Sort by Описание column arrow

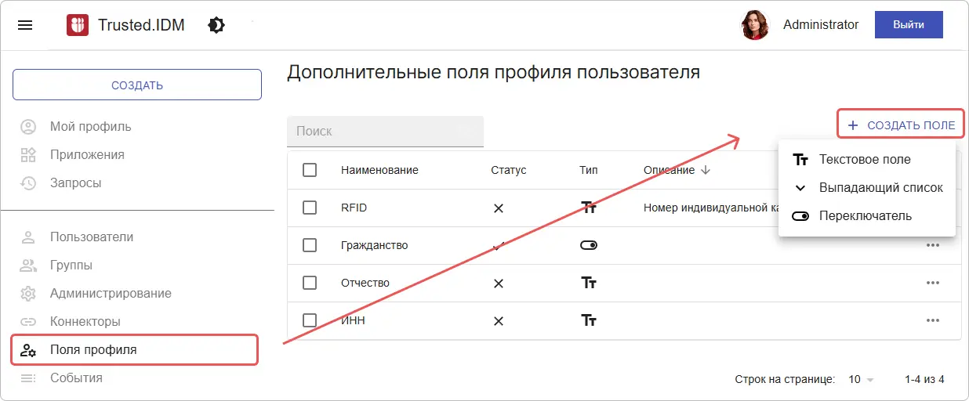[x=706, y=170]
